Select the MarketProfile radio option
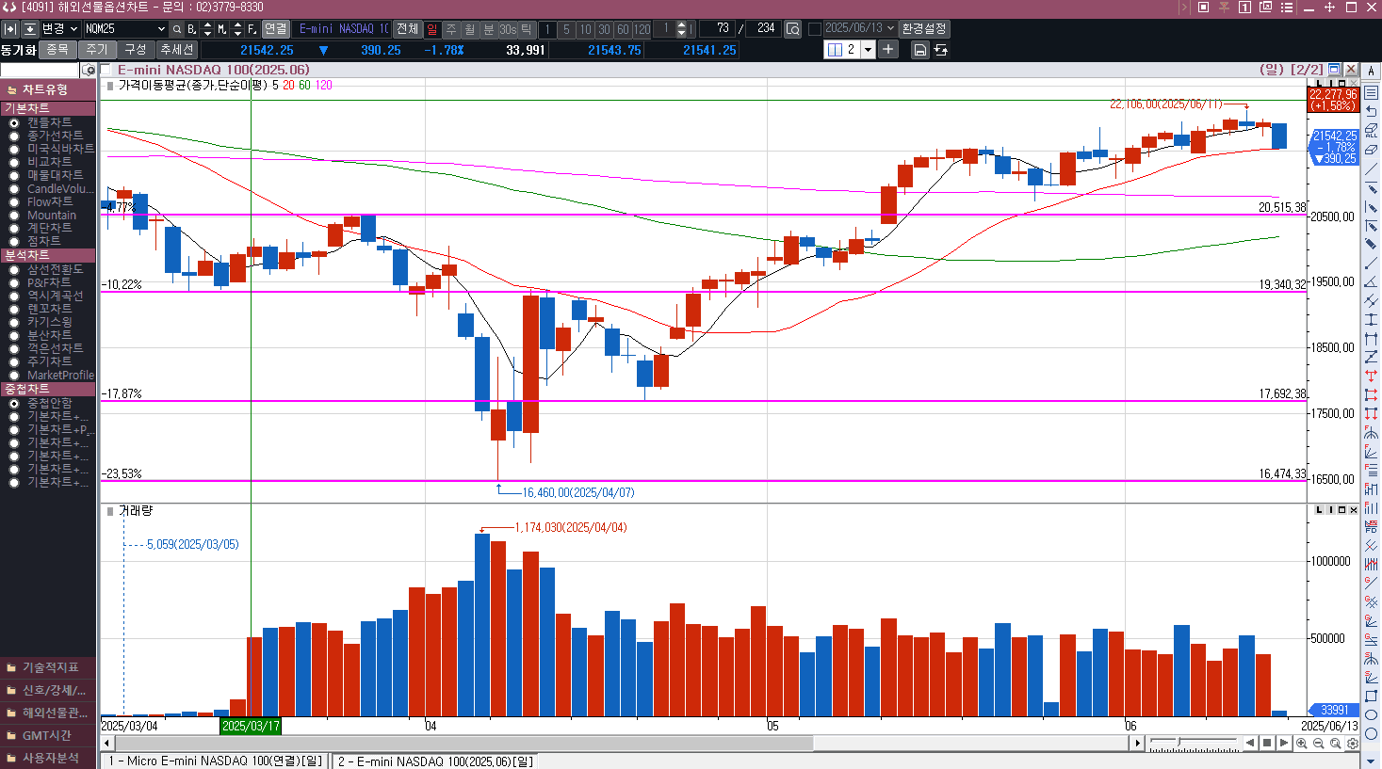The image size is (1382, 769). 14,376
